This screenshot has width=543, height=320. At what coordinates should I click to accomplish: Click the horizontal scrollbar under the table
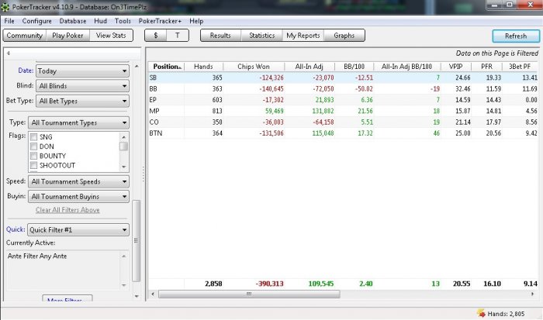pos(249,294)
